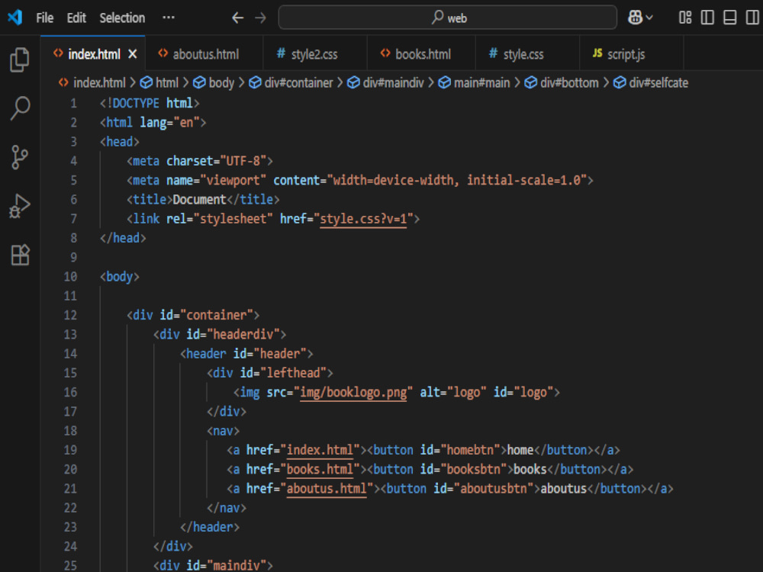Open the Extensions view
The height and width of the screenshot is (572, 763).
[20, 255]
